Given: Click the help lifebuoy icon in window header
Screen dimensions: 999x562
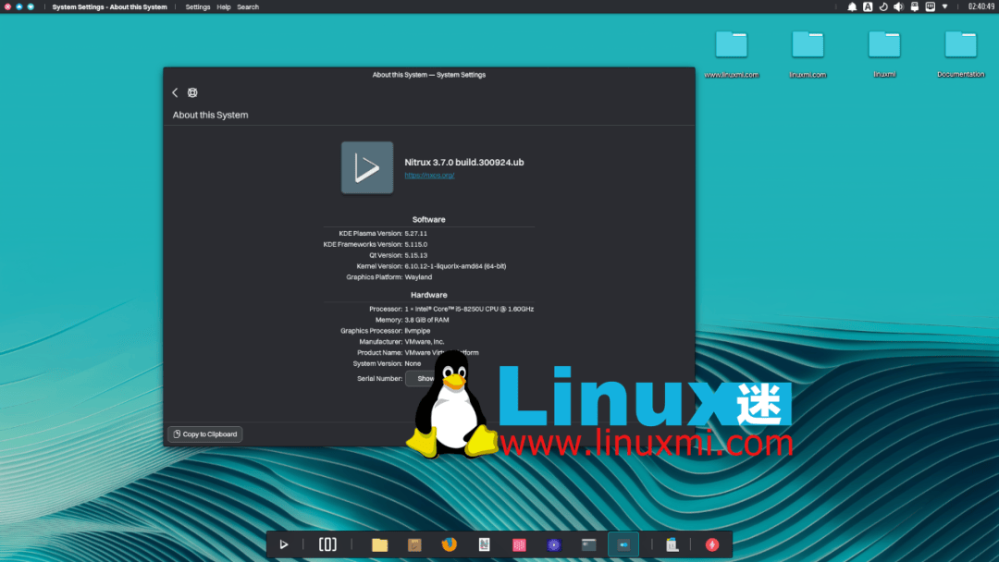Looking at the screenshot, I should point(192,92).
